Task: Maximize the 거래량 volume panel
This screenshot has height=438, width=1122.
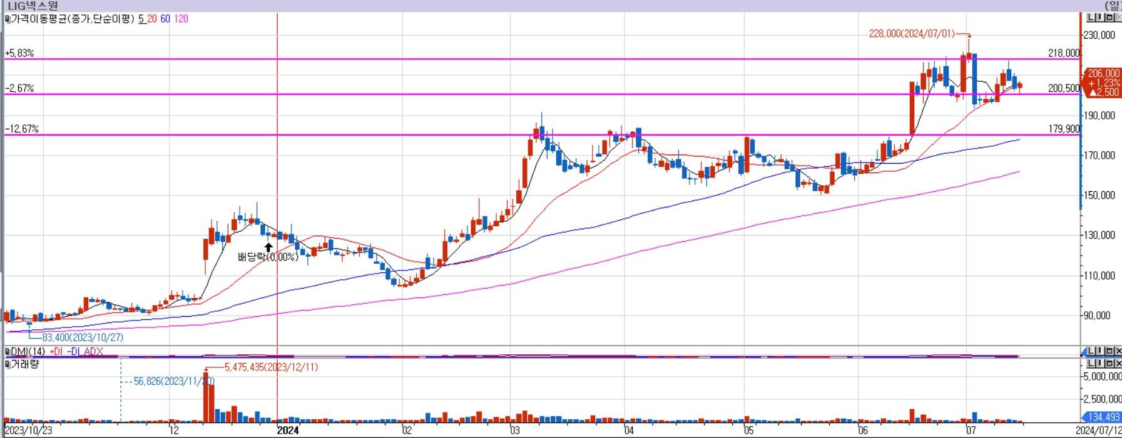Action: click(x=1109, y=363)
